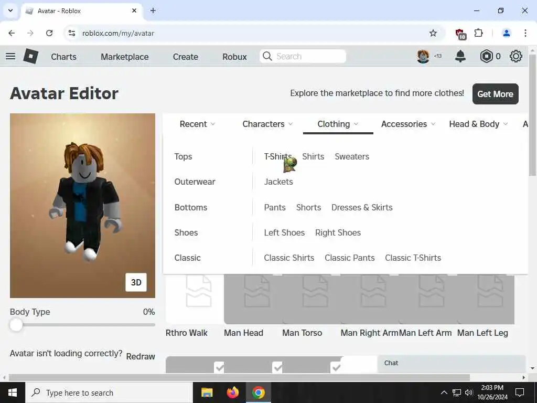Open the tab search dropdown arrow
This screenshot has height=403, width=537.
pyautogui.click(x=10, y=10)
